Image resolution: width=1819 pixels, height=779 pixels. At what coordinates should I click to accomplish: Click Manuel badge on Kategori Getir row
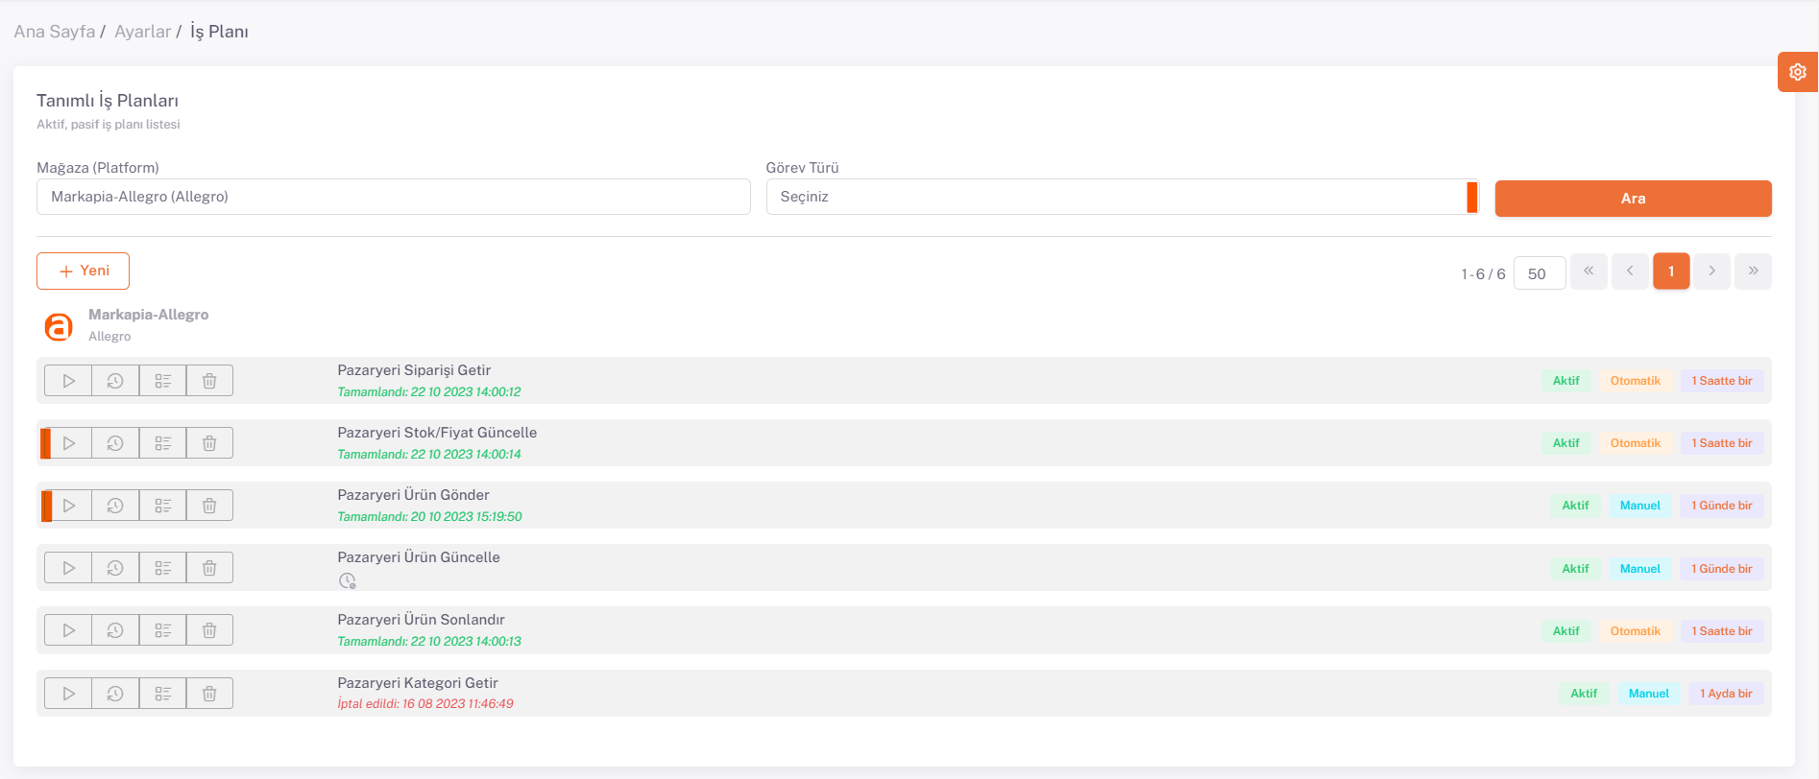[x=1649, y=694]
